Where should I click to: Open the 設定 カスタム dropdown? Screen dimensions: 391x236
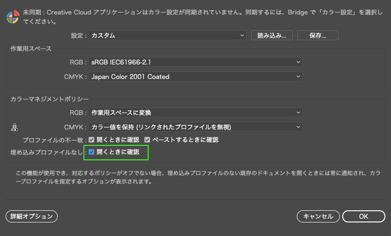click(x=167, y=36)
